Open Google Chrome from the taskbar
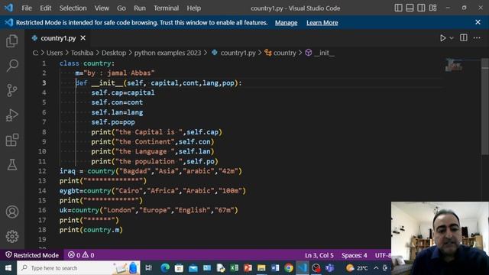This screenshot has height=275, width=489. coord(289,268)
